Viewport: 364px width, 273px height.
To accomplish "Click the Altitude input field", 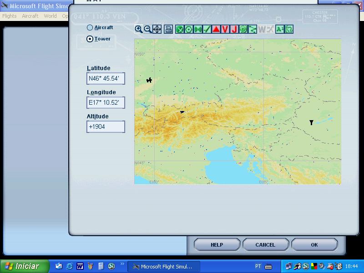I will [x=106, y=127].
